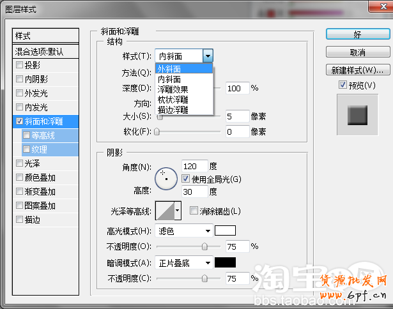393x309 pixels.
Task: Click the 角度 angle input field
Action: click(x=194, y=166)
